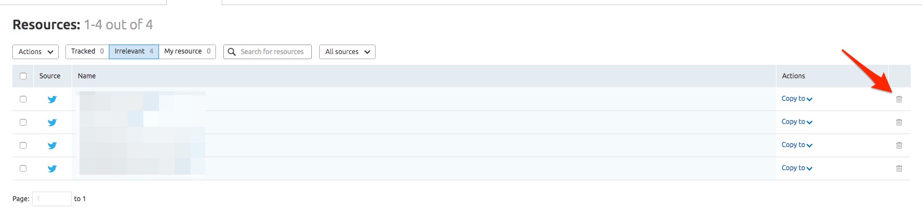
Task: Toggle the select-all checkbox in header
Action: coord(23,76)
